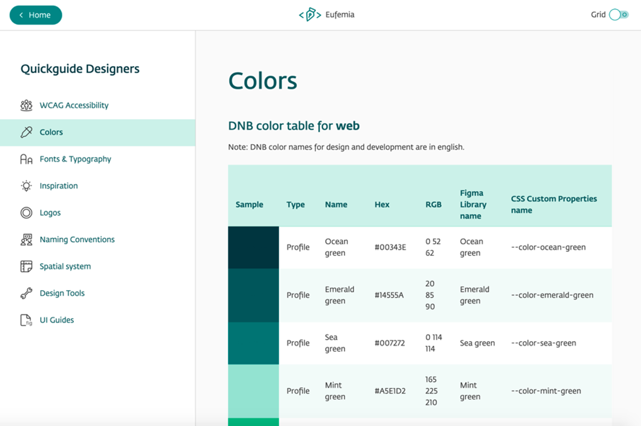Click the Colors eyedropper icon

pyautogui.click(x=26, y=132)
